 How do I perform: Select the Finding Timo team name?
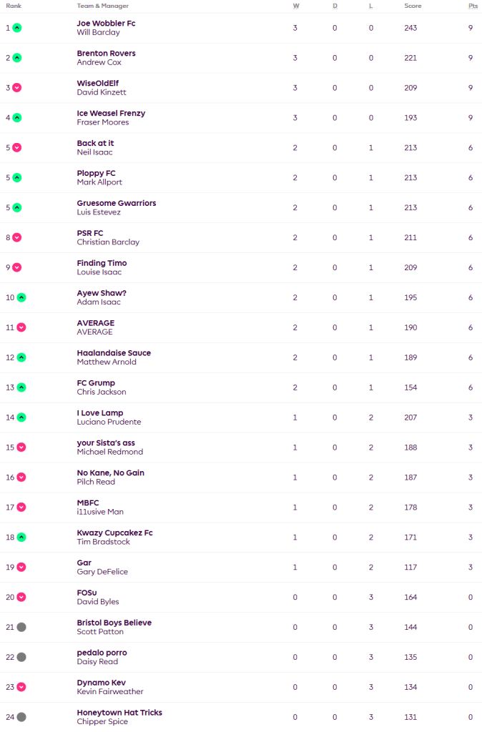pyautogui.click(x=102, y=263)
